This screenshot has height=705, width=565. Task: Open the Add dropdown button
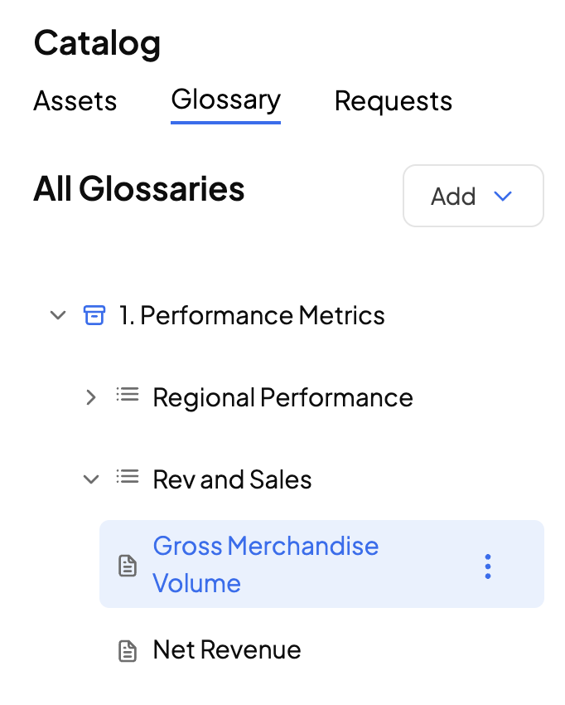(x=472, y=196)
